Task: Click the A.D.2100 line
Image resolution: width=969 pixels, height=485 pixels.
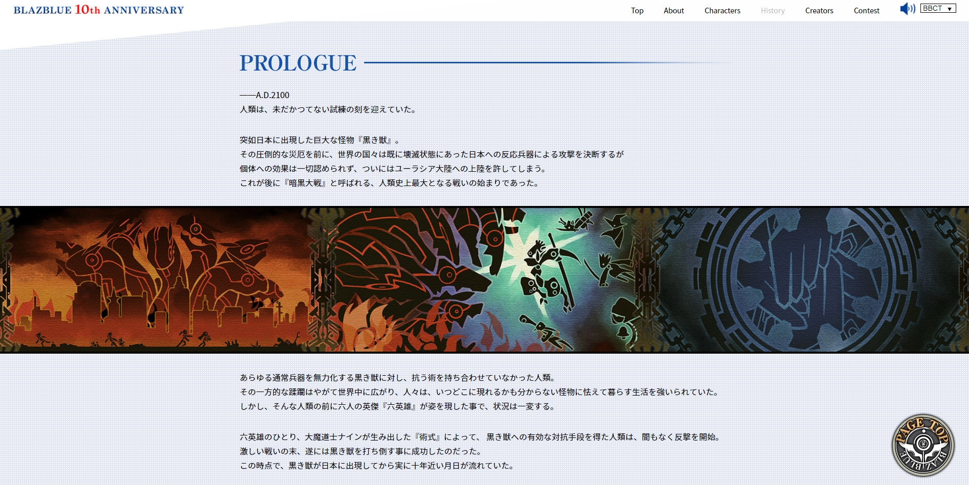Action: tap(265, 95)
